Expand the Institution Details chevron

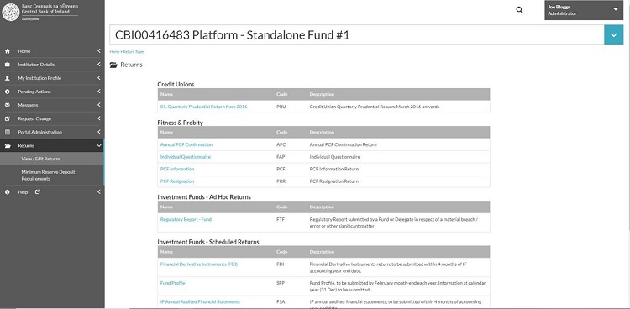(99, 65)
